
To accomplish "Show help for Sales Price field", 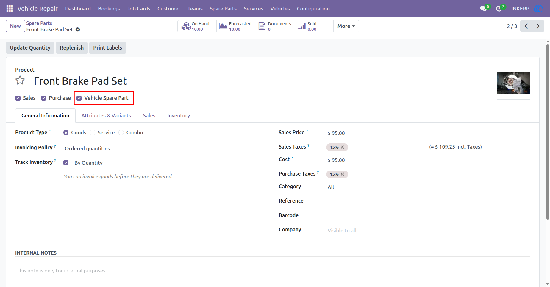I will (x=307, y=131).
